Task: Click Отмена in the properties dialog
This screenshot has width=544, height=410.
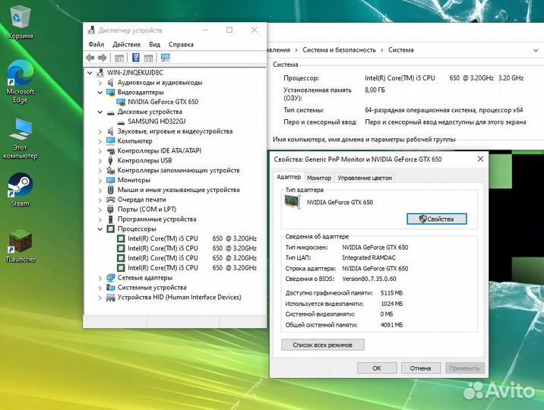Action: (420, 368)
